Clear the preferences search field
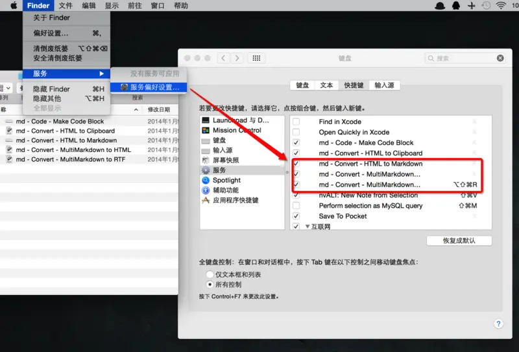Screen dimensions: 519x352 pyautogui.click(x=500, y=58)
